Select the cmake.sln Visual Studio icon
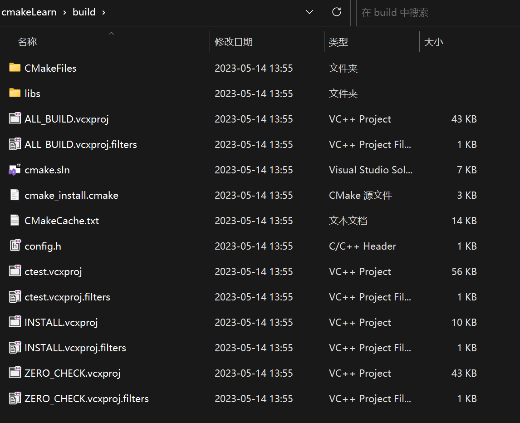 click(x=15, y=170)
